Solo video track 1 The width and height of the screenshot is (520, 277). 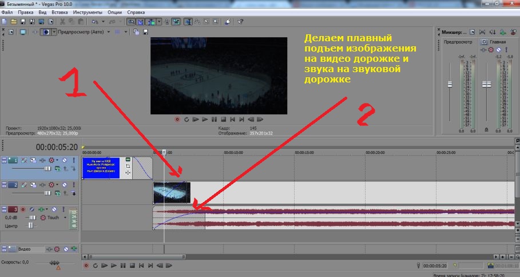[74, 160]
